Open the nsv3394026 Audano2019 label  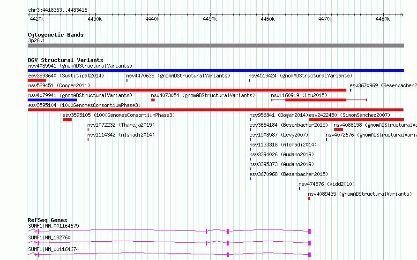[x=282, y=154]
